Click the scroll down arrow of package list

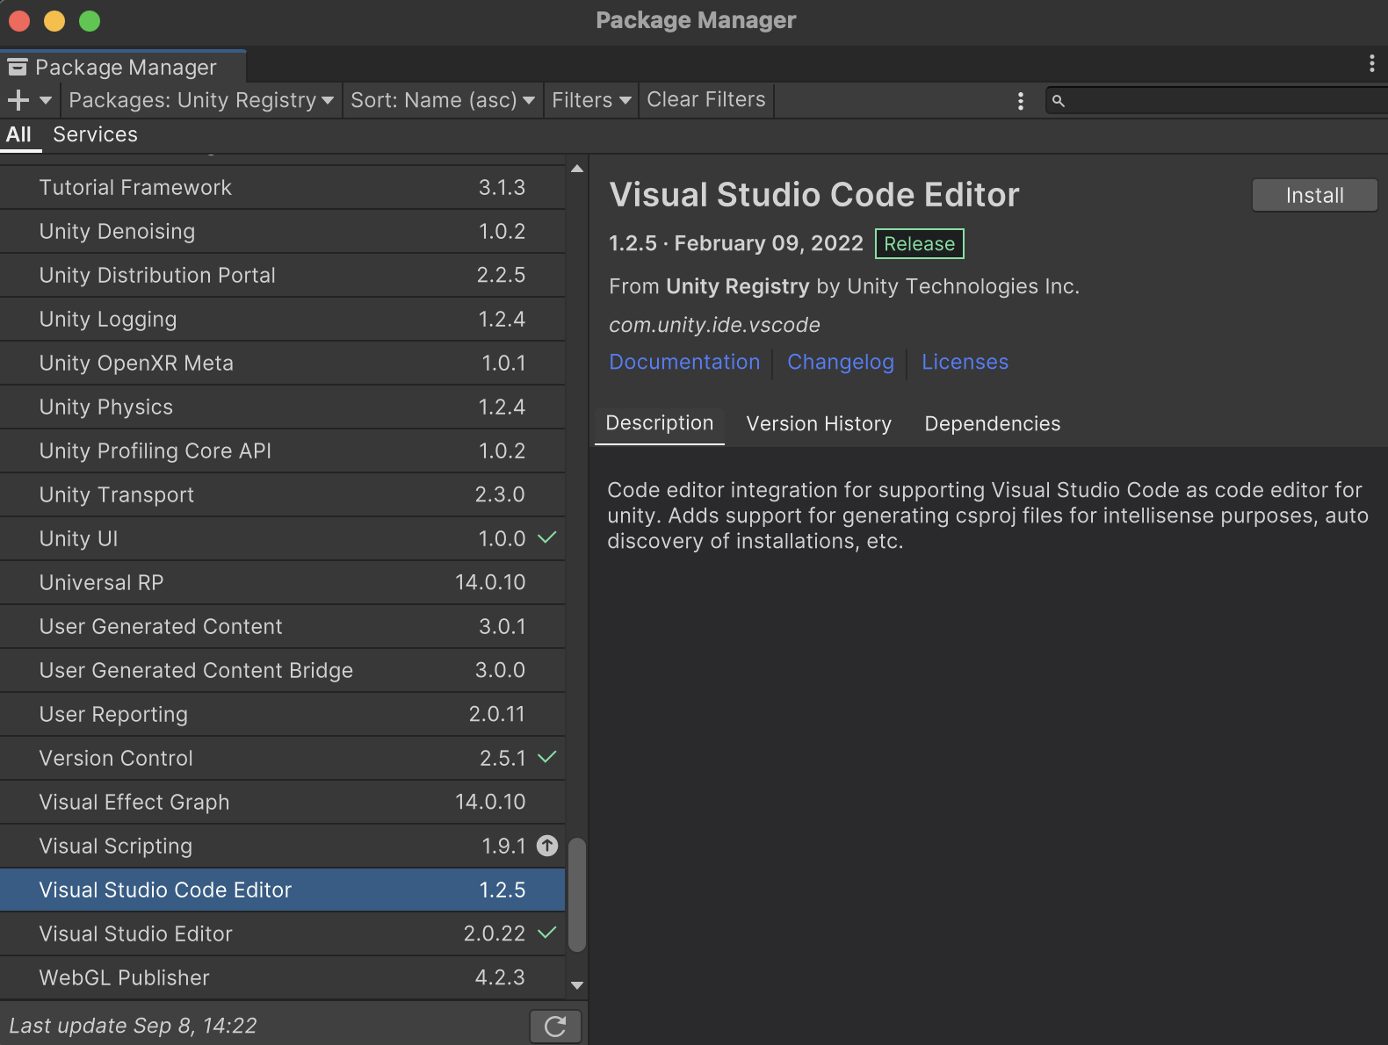point(577,985)
